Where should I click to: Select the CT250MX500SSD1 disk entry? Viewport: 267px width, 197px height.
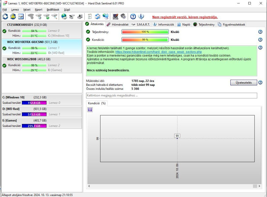(42, 30)
